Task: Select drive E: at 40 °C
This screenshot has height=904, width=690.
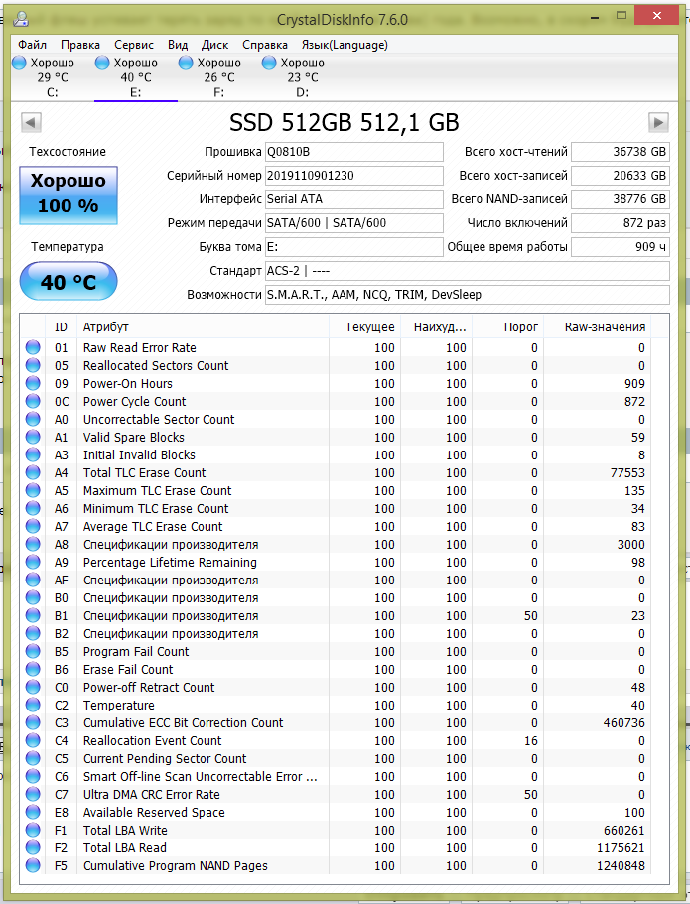Action: click(136, 77)
